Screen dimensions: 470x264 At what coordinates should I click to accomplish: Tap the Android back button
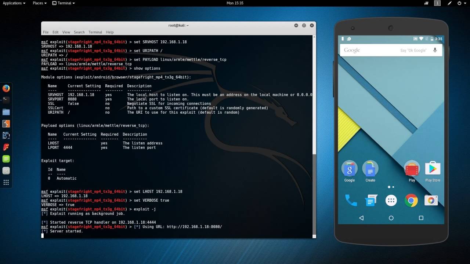(361, 218)
